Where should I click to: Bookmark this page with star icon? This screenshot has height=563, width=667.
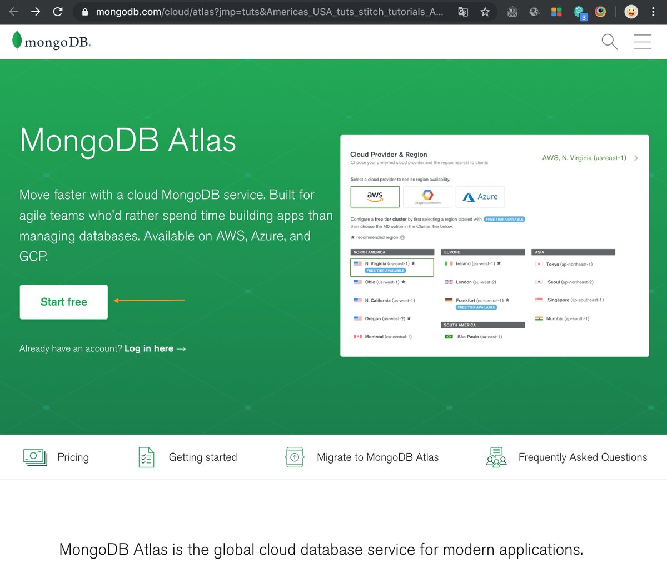(x=485, y=12)
